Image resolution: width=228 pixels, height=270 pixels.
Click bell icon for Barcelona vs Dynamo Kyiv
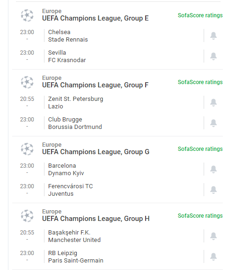tap(213, 169)
